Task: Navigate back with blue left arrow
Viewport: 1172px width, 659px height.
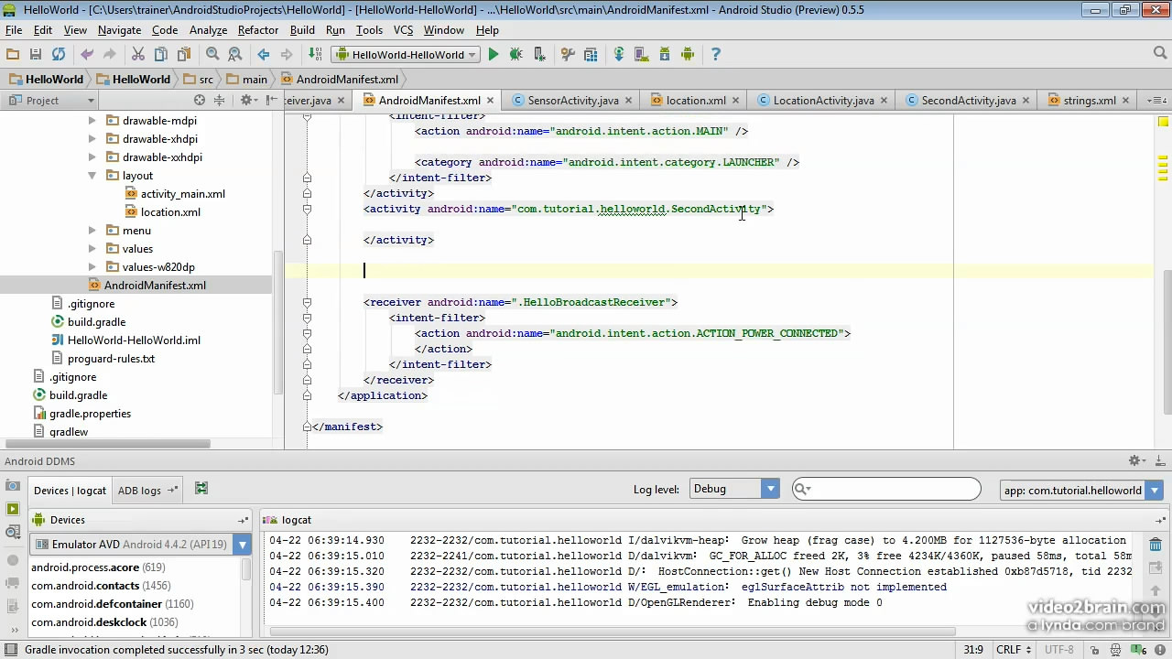Action: 264,54
